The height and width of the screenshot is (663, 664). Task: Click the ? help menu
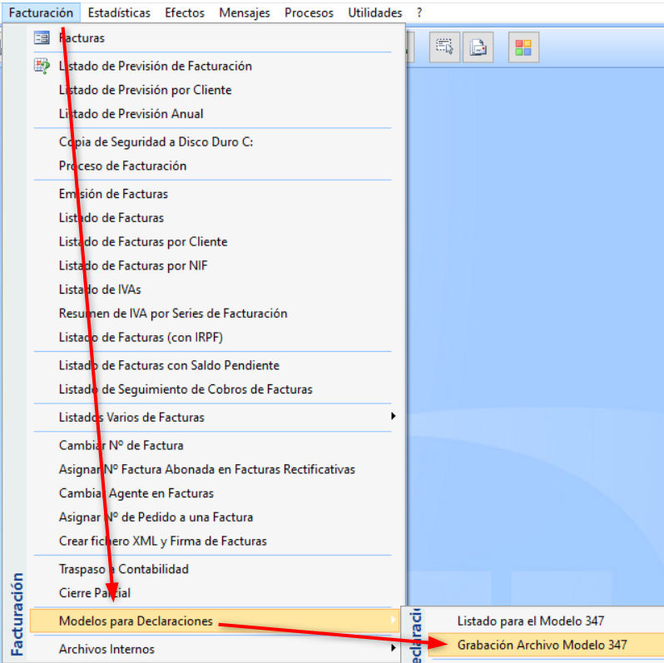click(419, 12)
